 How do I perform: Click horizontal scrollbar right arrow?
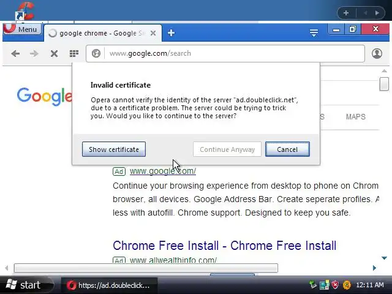pyautogui.click(x=374, y=268)
